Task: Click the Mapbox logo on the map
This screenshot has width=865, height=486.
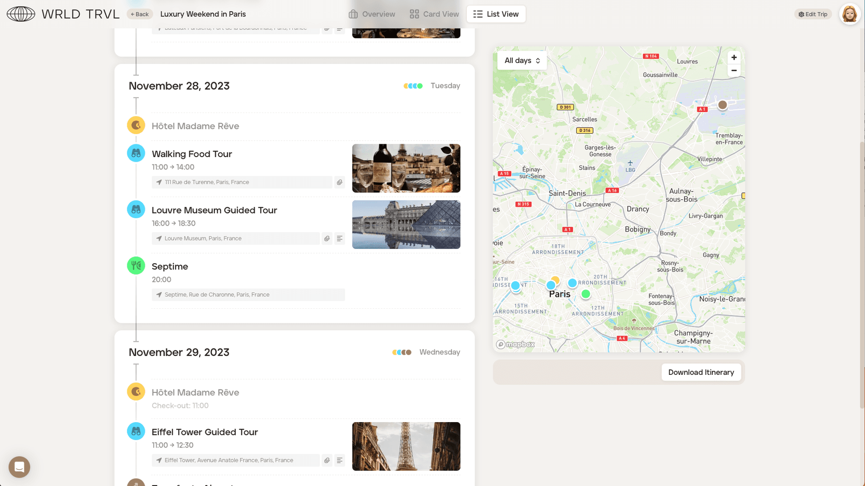Action: 515,345
